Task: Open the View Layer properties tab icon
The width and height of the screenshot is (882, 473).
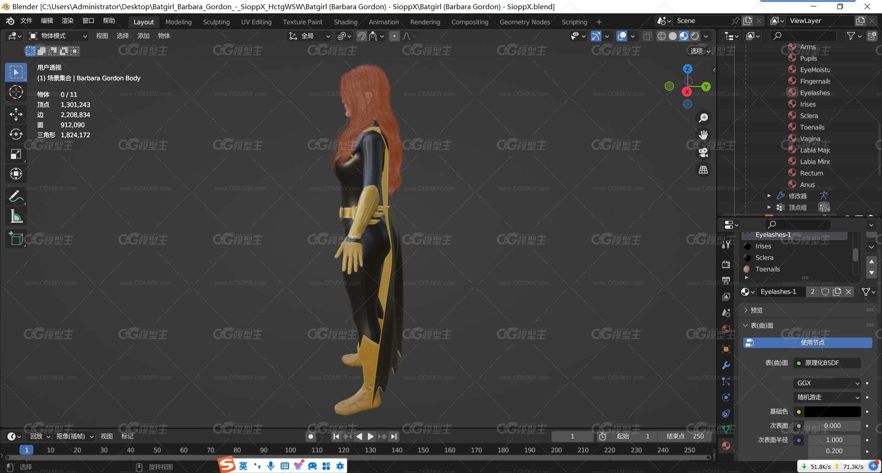Action: [726, 297]
